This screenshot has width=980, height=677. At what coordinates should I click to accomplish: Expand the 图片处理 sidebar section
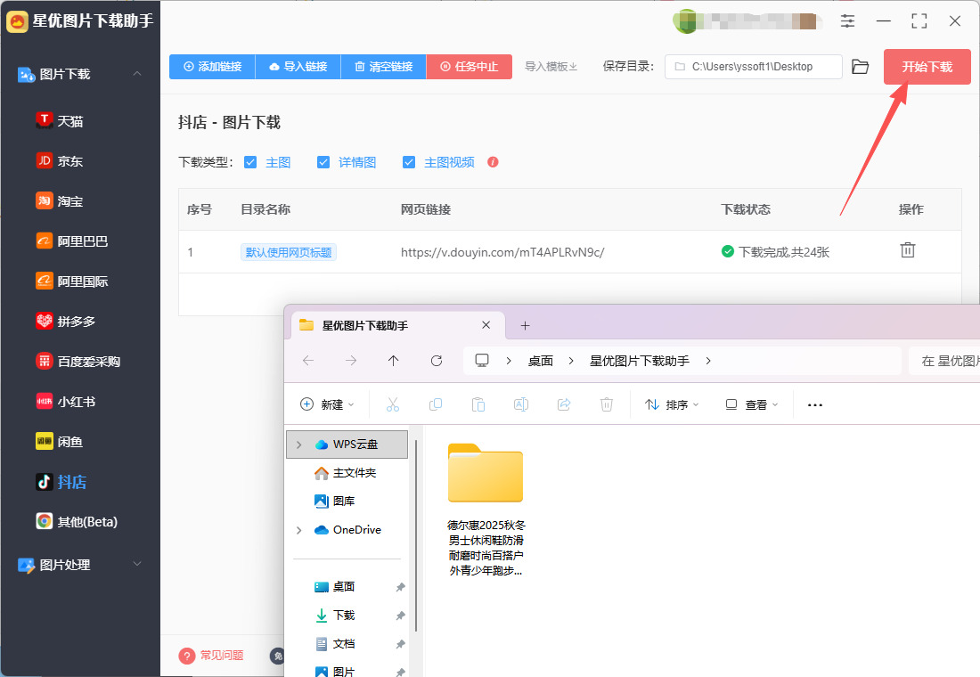pos(136,565)
